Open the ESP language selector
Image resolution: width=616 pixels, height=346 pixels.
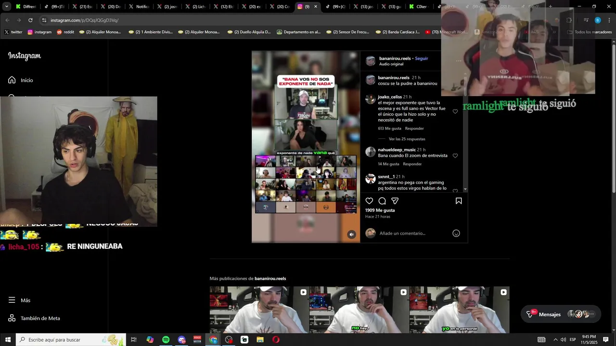click(573, 340)
